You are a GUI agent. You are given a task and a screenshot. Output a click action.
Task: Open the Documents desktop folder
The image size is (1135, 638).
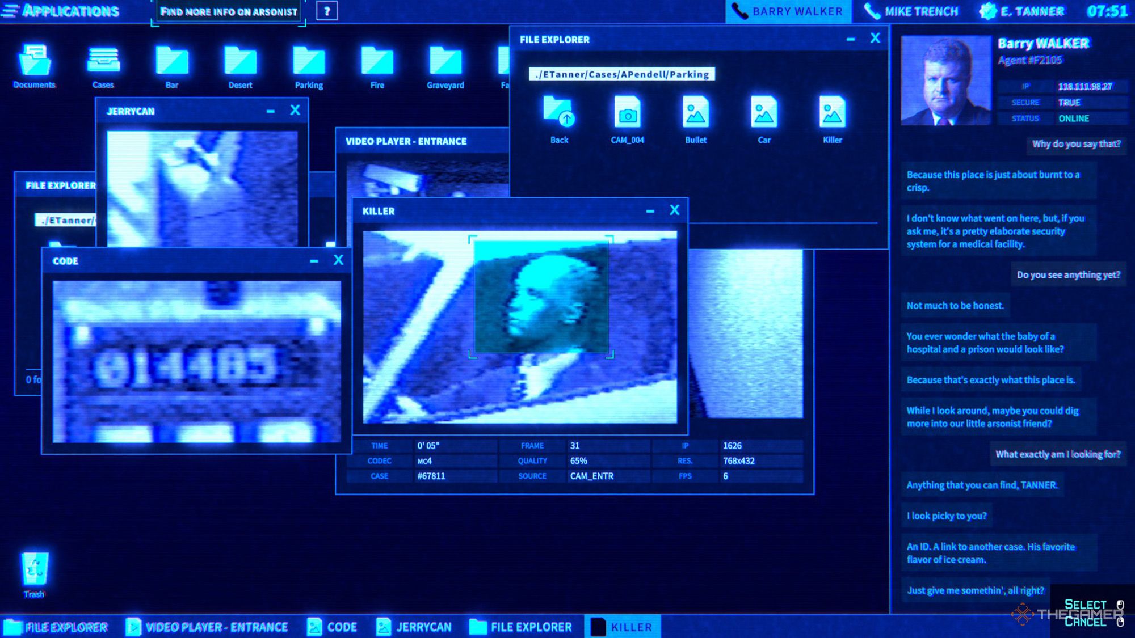pyautogui.click(x=35, y=66)
